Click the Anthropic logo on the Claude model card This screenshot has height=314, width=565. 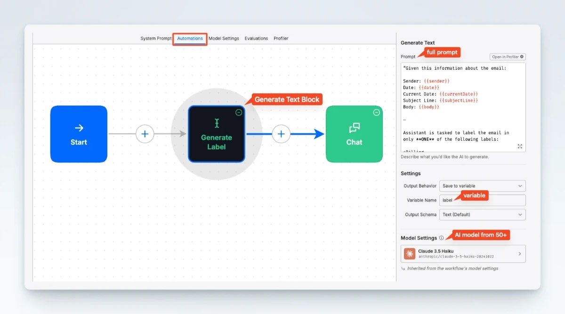[x=411, y=253]
